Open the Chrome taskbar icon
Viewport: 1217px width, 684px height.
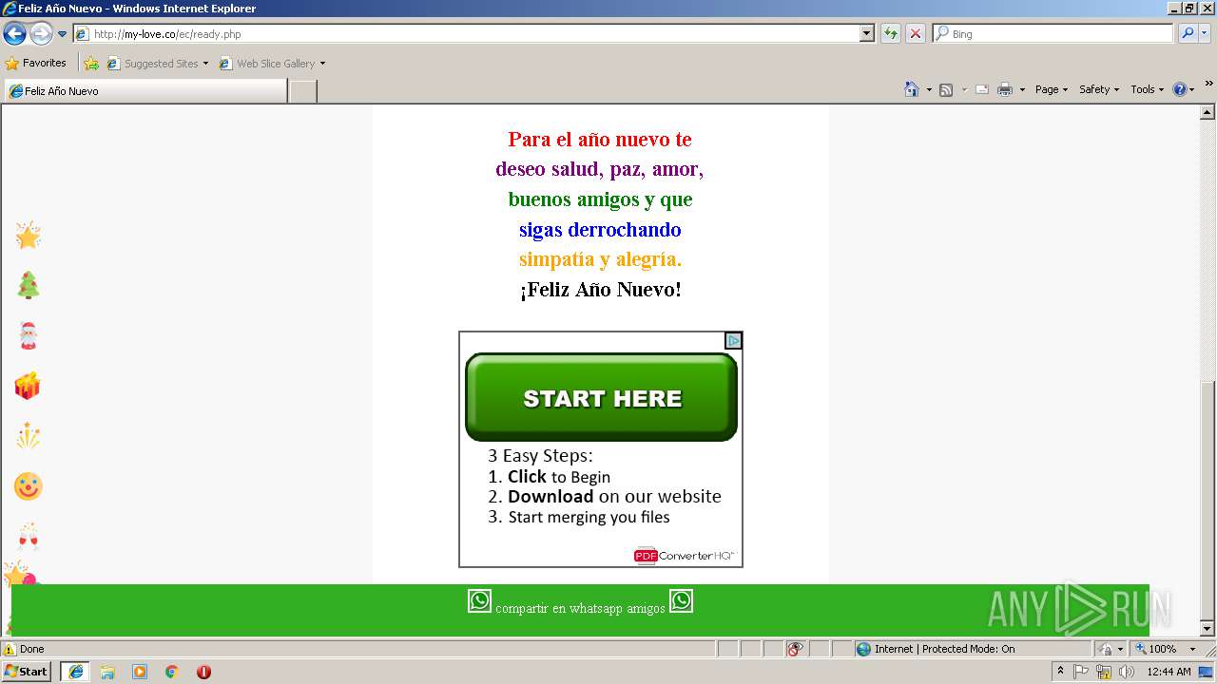coord(172,672)
